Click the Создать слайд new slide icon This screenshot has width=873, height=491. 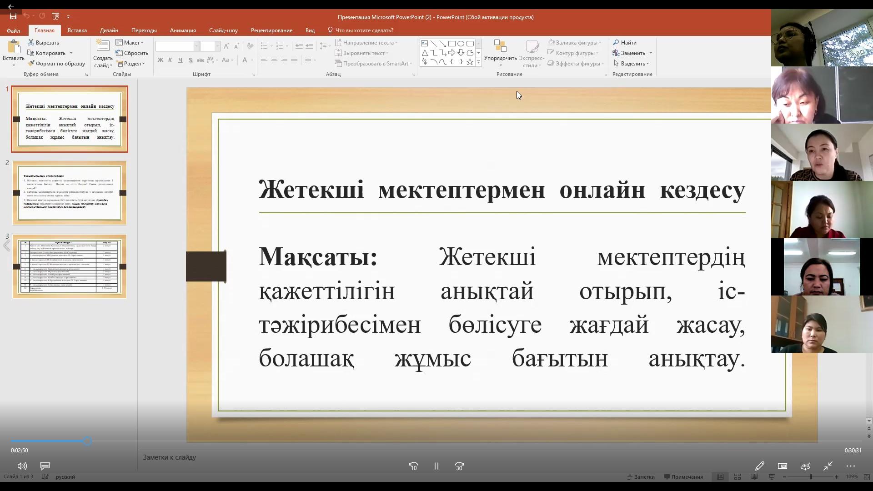tap(103, 46)
